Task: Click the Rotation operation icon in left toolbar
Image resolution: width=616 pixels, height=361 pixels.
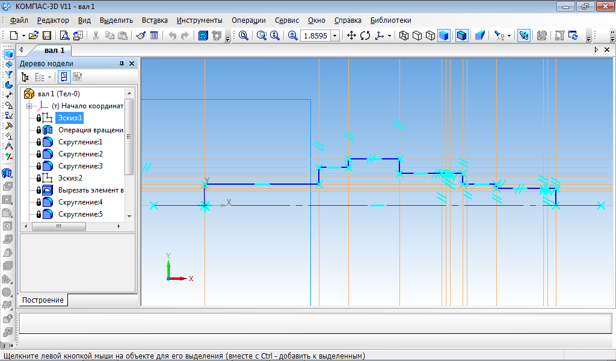Action: click(7, 173)
